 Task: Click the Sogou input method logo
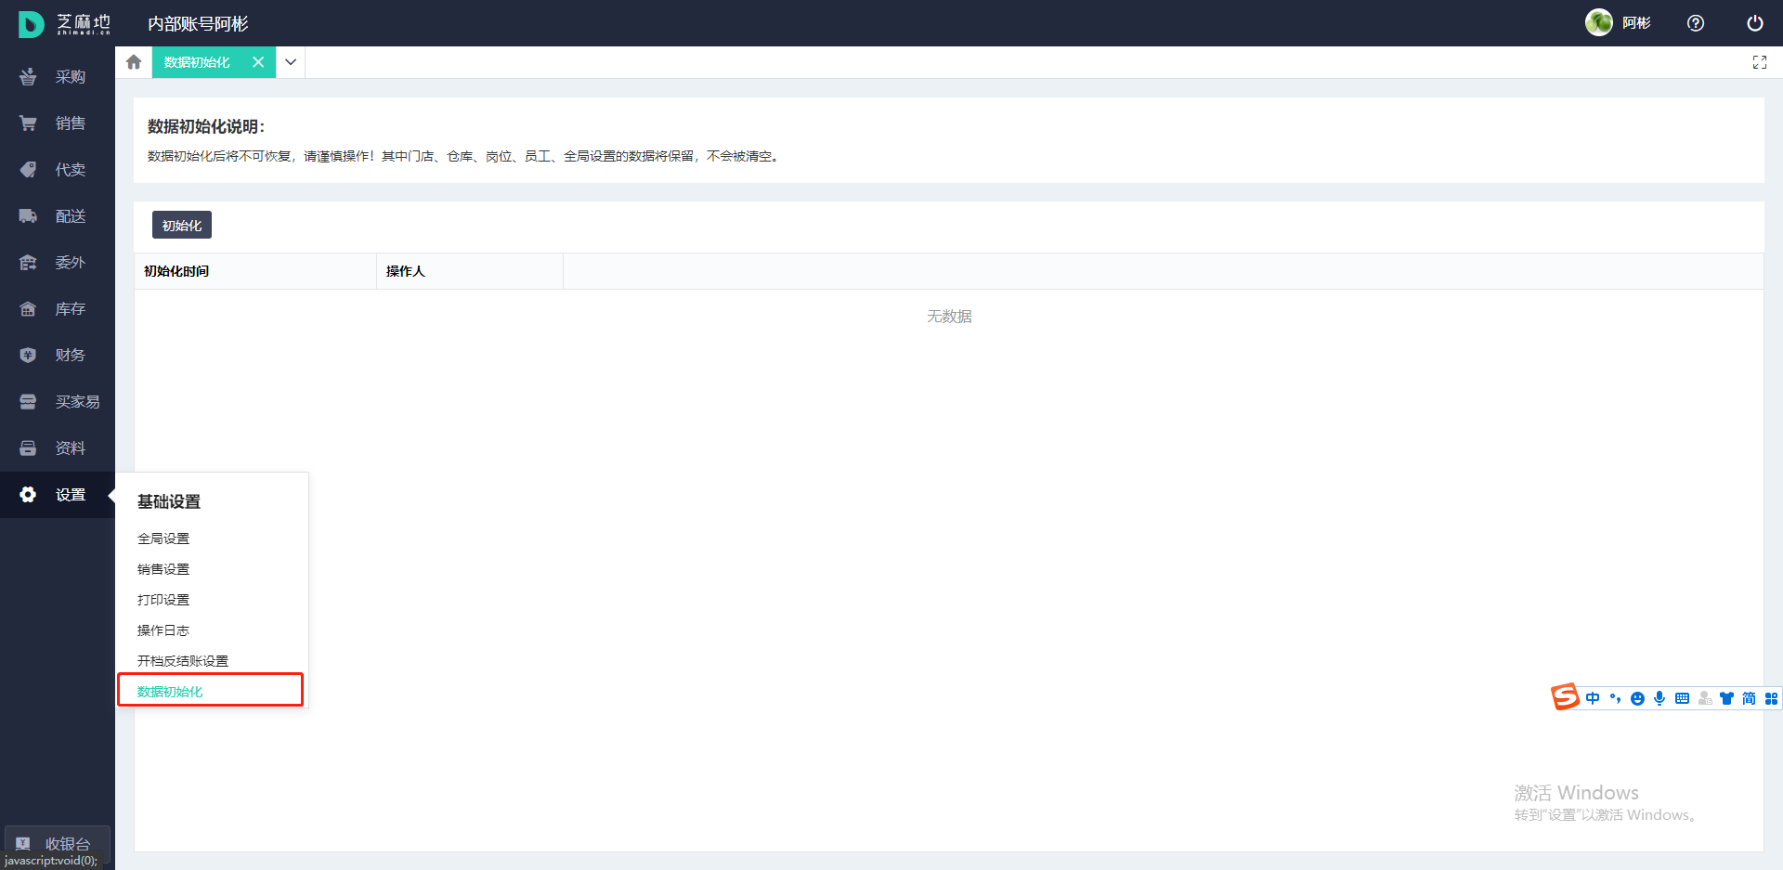tap(1566, 696)
